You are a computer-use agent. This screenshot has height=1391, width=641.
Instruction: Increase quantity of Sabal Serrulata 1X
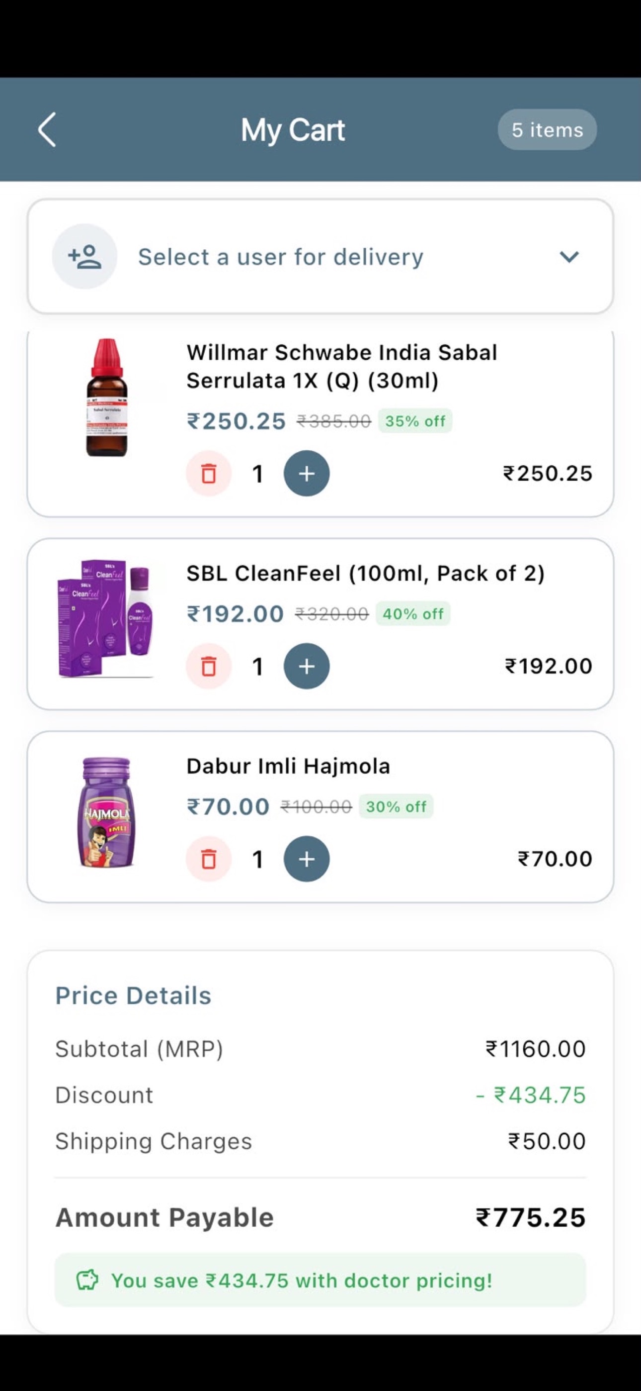coord(307,474)
